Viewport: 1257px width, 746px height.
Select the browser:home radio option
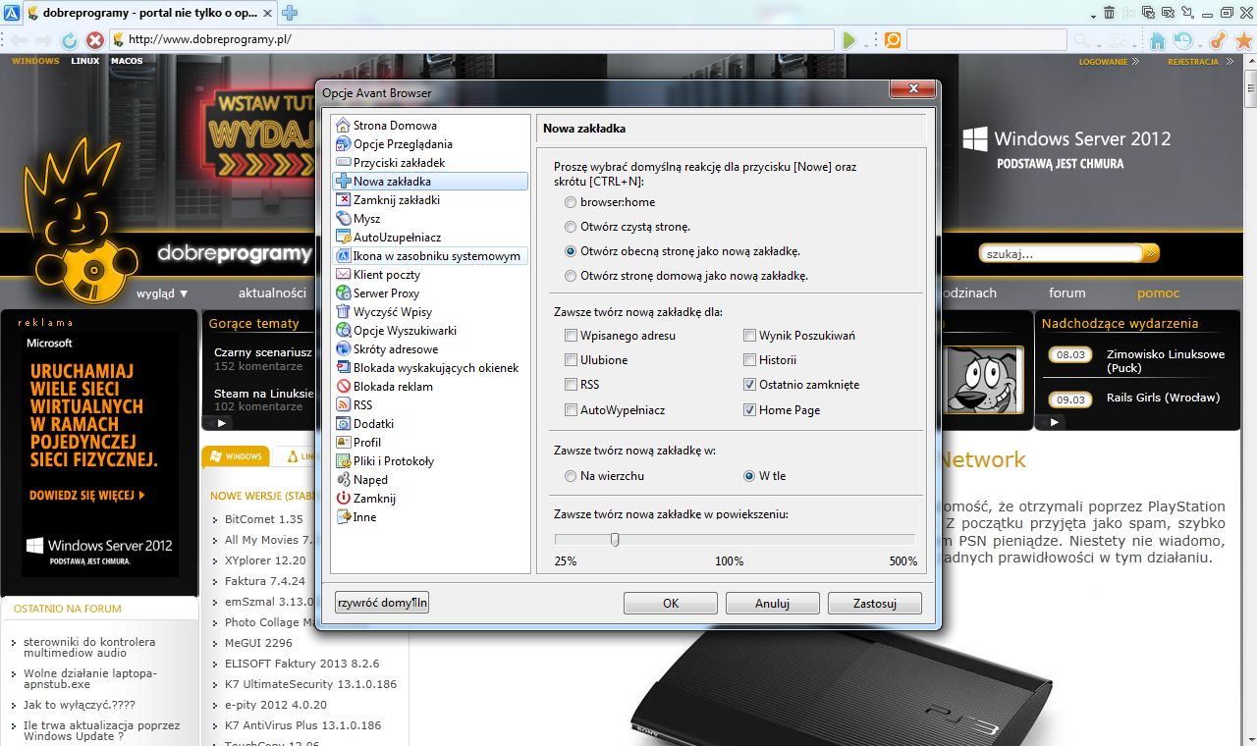pyautogui.click(x=571, y=202)
